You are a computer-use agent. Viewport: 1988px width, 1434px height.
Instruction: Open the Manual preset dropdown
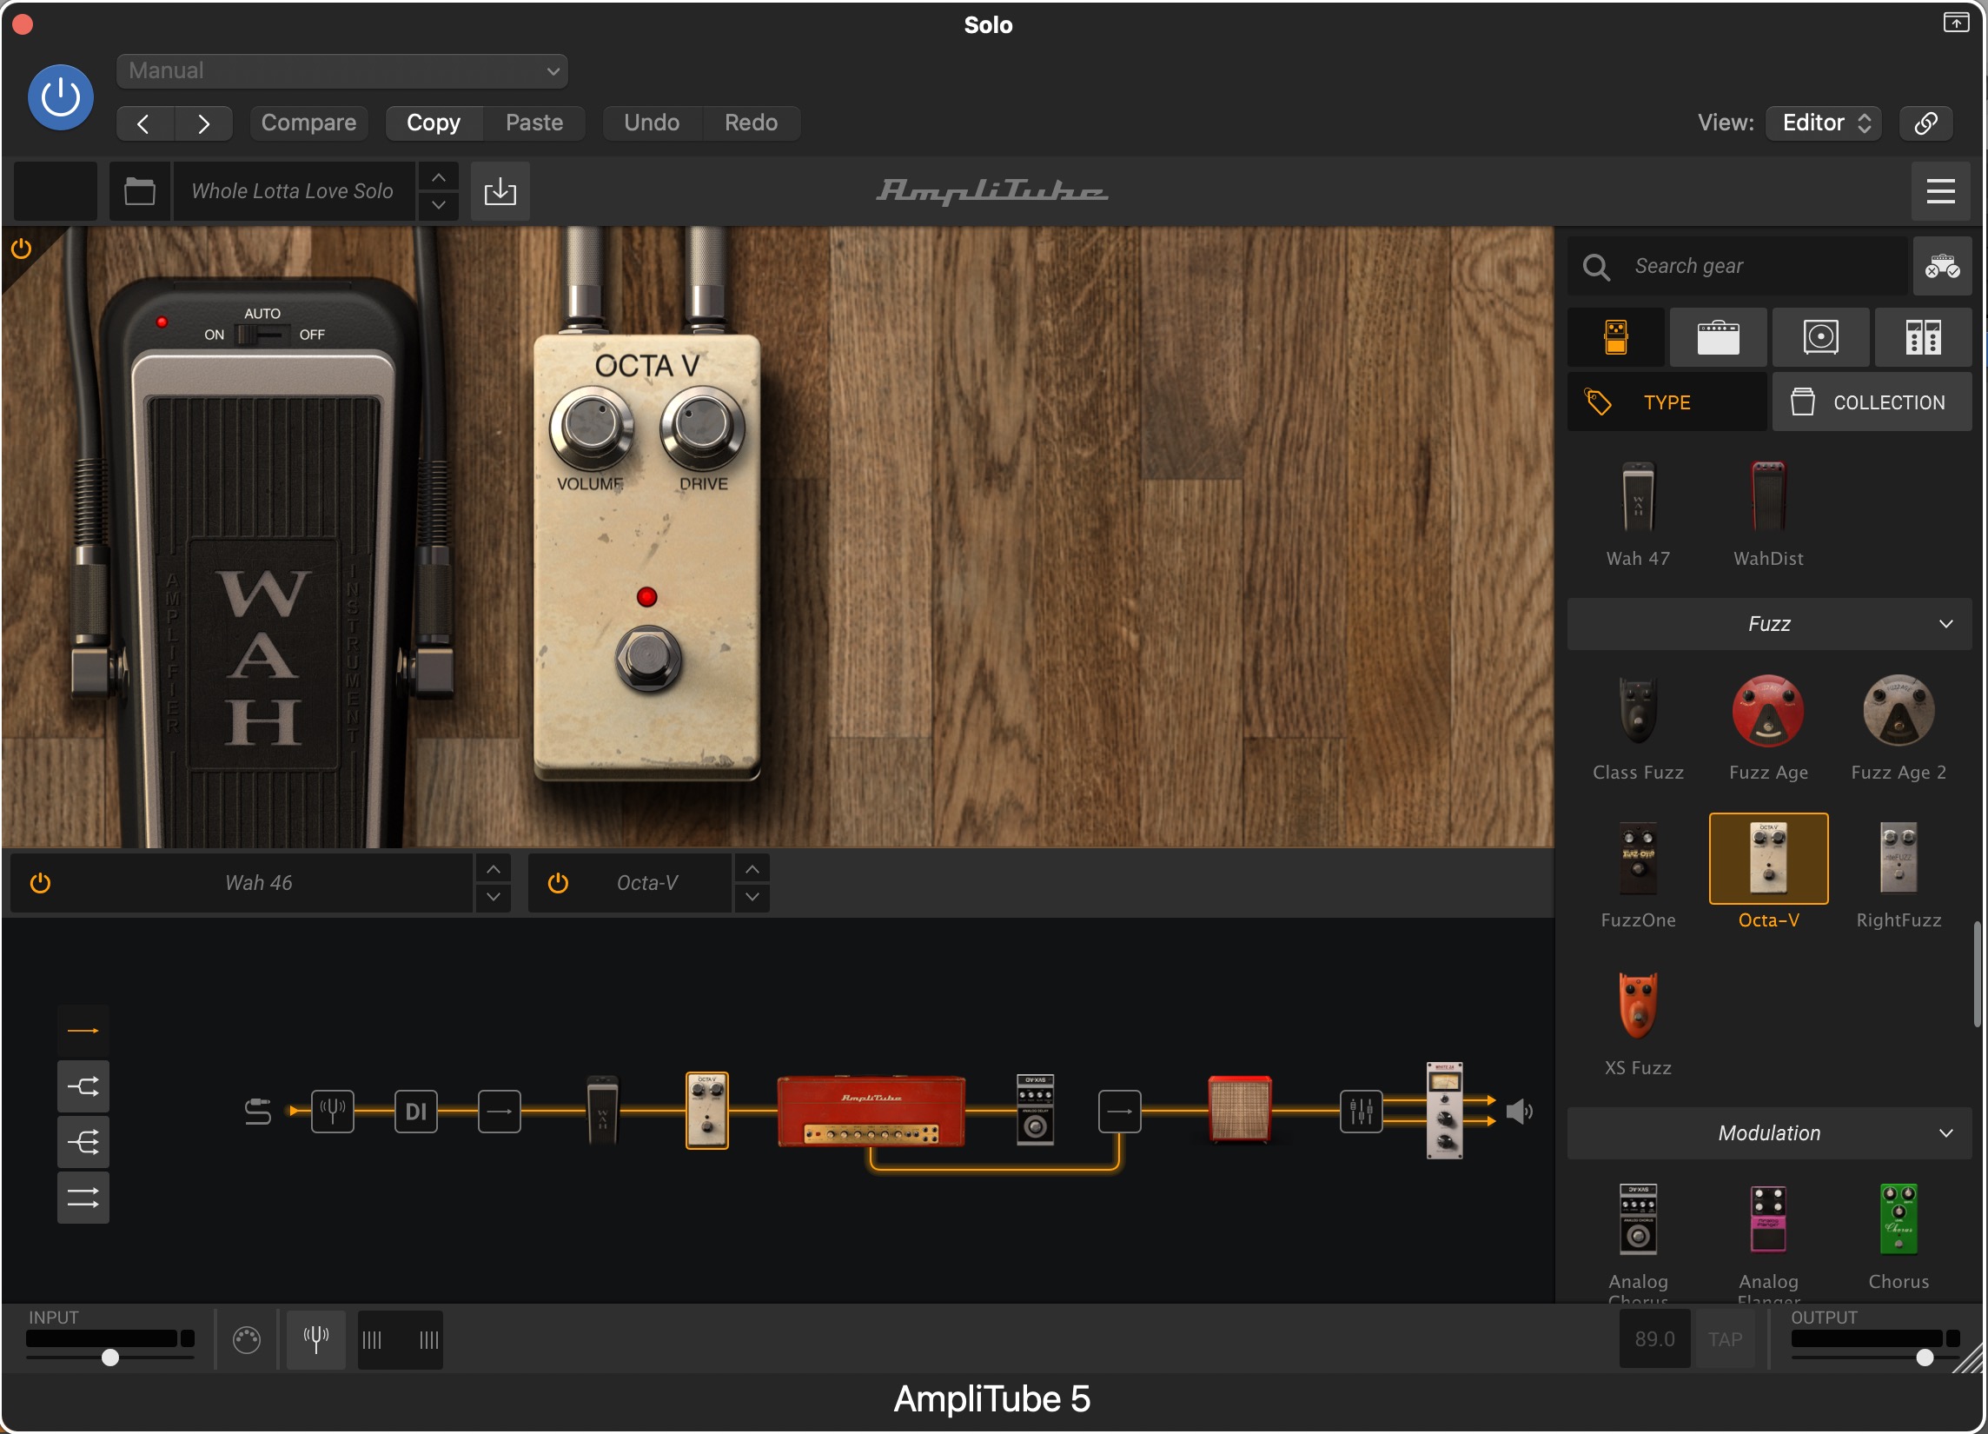click(x=341, y=71)
